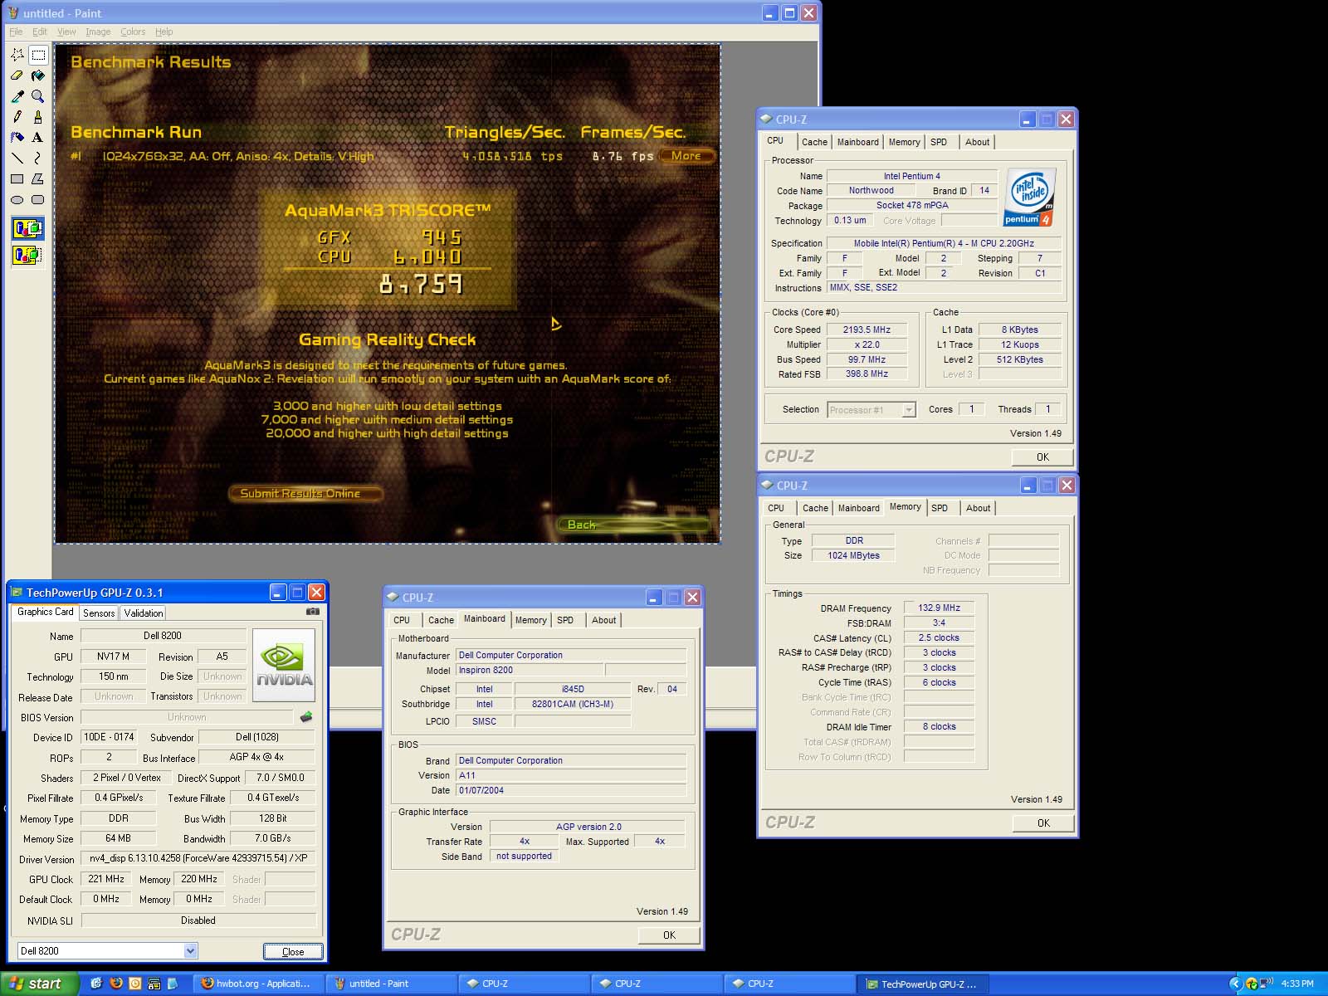The width and height of the screenshot is (1328, 996).
Task: Choose the Brush tool in Paint
Action: click(38, 117)
